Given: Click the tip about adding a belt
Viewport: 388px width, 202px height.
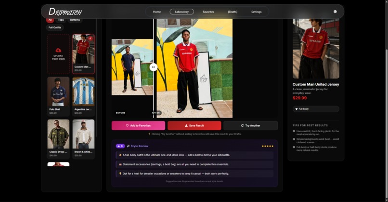Looking at the screenshot, I should [x=194, y=155].
